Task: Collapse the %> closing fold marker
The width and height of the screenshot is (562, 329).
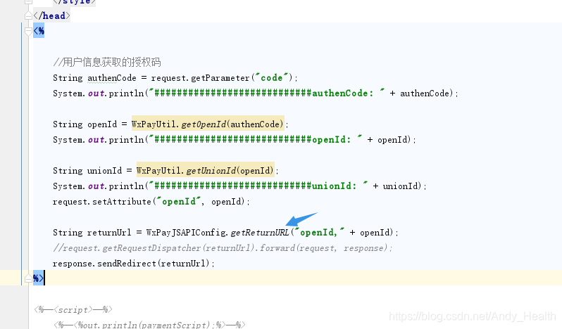Action: tap(28, 278)
